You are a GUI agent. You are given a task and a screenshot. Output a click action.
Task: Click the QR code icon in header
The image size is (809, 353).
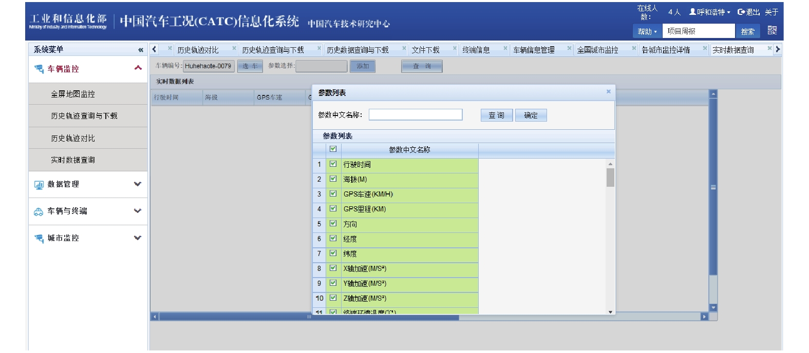coord(772,30)
